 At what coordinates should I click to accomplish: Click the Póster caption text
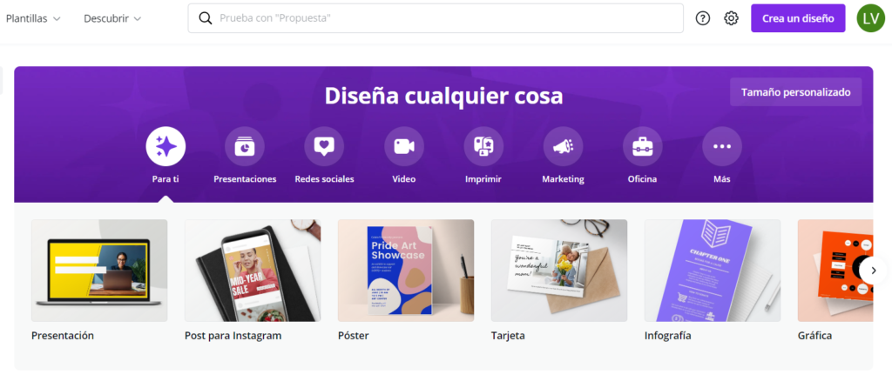(354, 336)
